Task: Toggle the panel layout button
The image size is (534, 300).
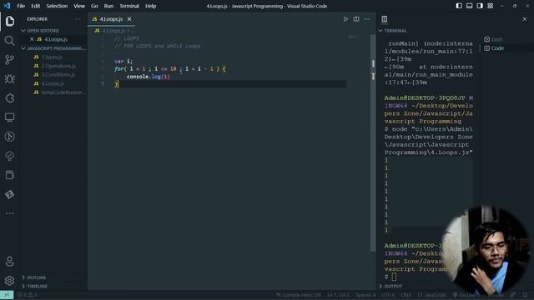Action: click(469, 6)
